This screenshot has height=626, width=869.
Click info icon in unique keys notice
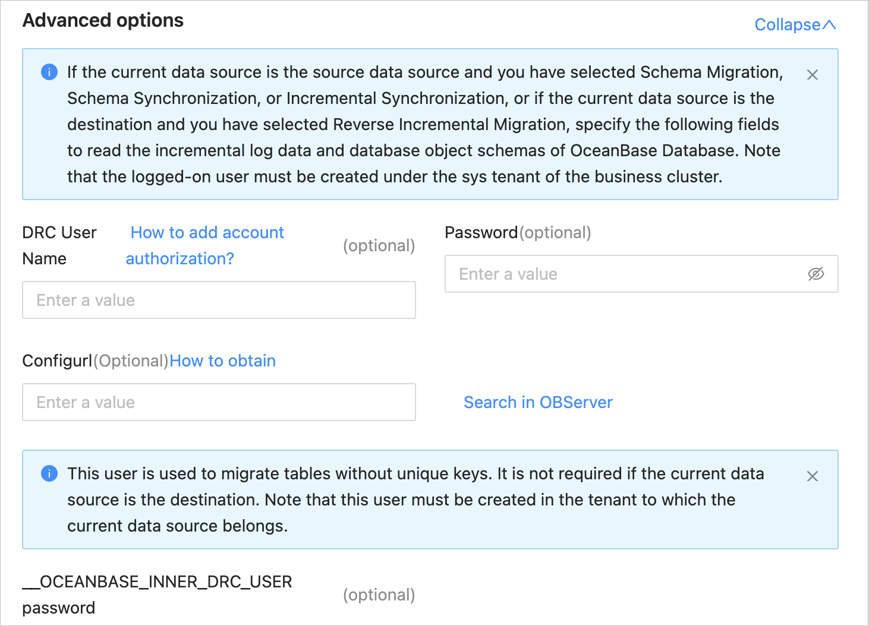(x=49, y=473)
